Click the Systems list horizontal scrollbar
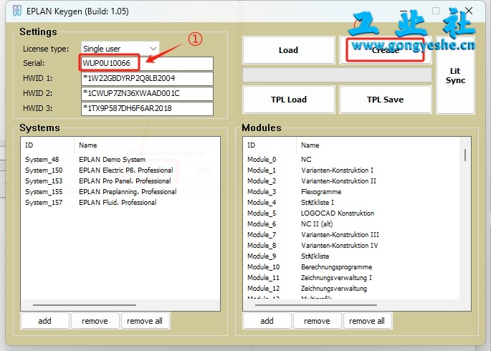The height and width of the screenshot is (351, 491). point(85,304)
